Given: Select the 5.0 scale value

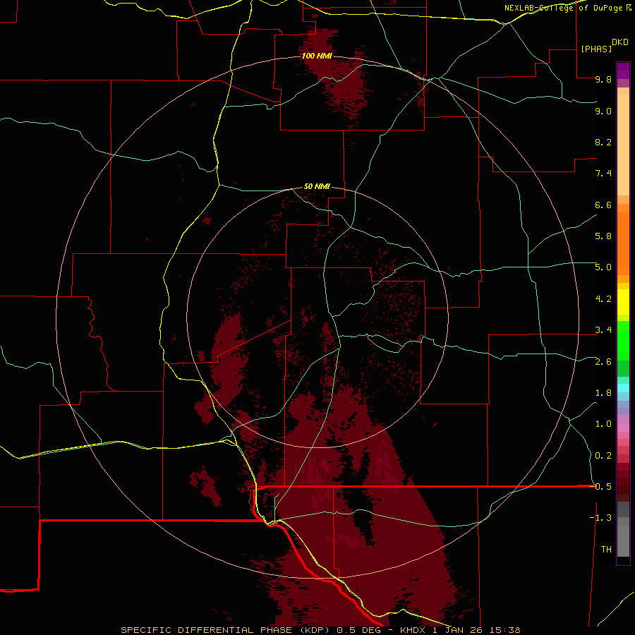Looking at the screenshot, I should click(x=603, y=267).
